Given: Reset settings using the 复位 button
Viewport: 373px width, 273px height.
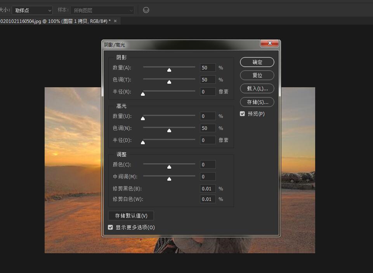Looking at the screenshot, I should [257, 75].
